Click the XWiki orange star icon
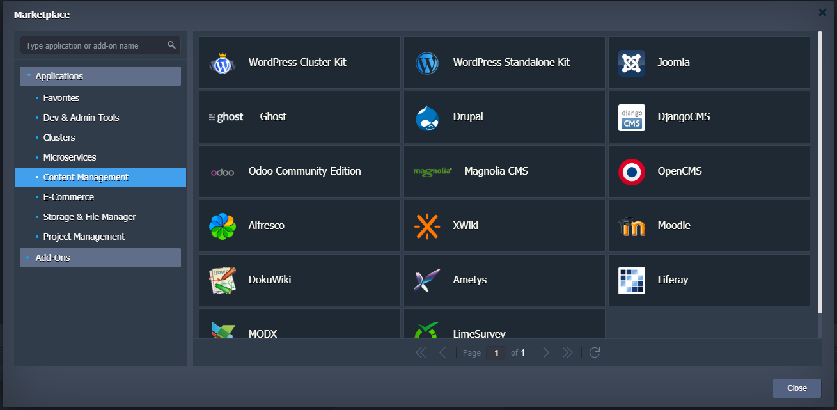The height and width of the screenshot is (410, 837). 426,226
